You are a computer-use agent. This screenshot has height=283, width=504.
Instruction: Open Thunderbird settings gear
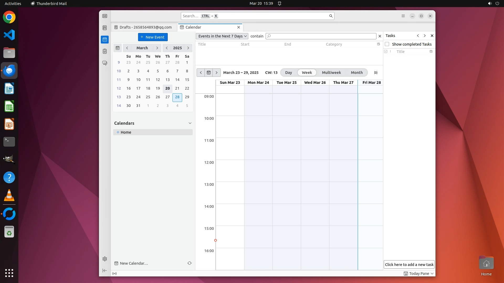[105, 259]
